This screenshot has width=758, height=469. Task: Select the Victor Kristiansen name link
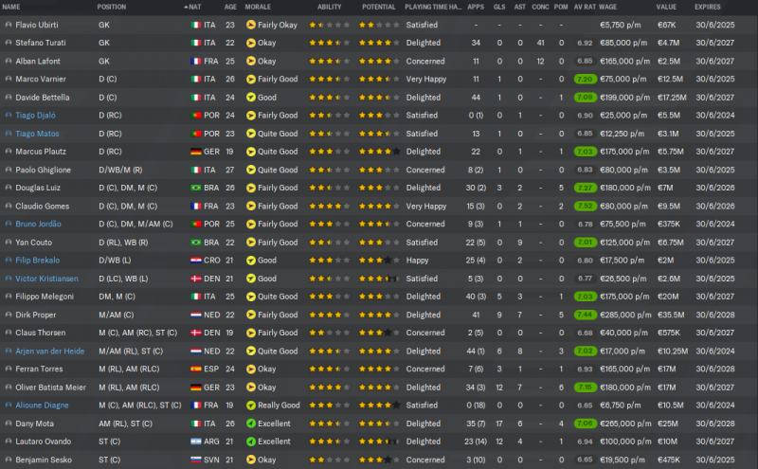pyautogui.click(x=45, y=279)
